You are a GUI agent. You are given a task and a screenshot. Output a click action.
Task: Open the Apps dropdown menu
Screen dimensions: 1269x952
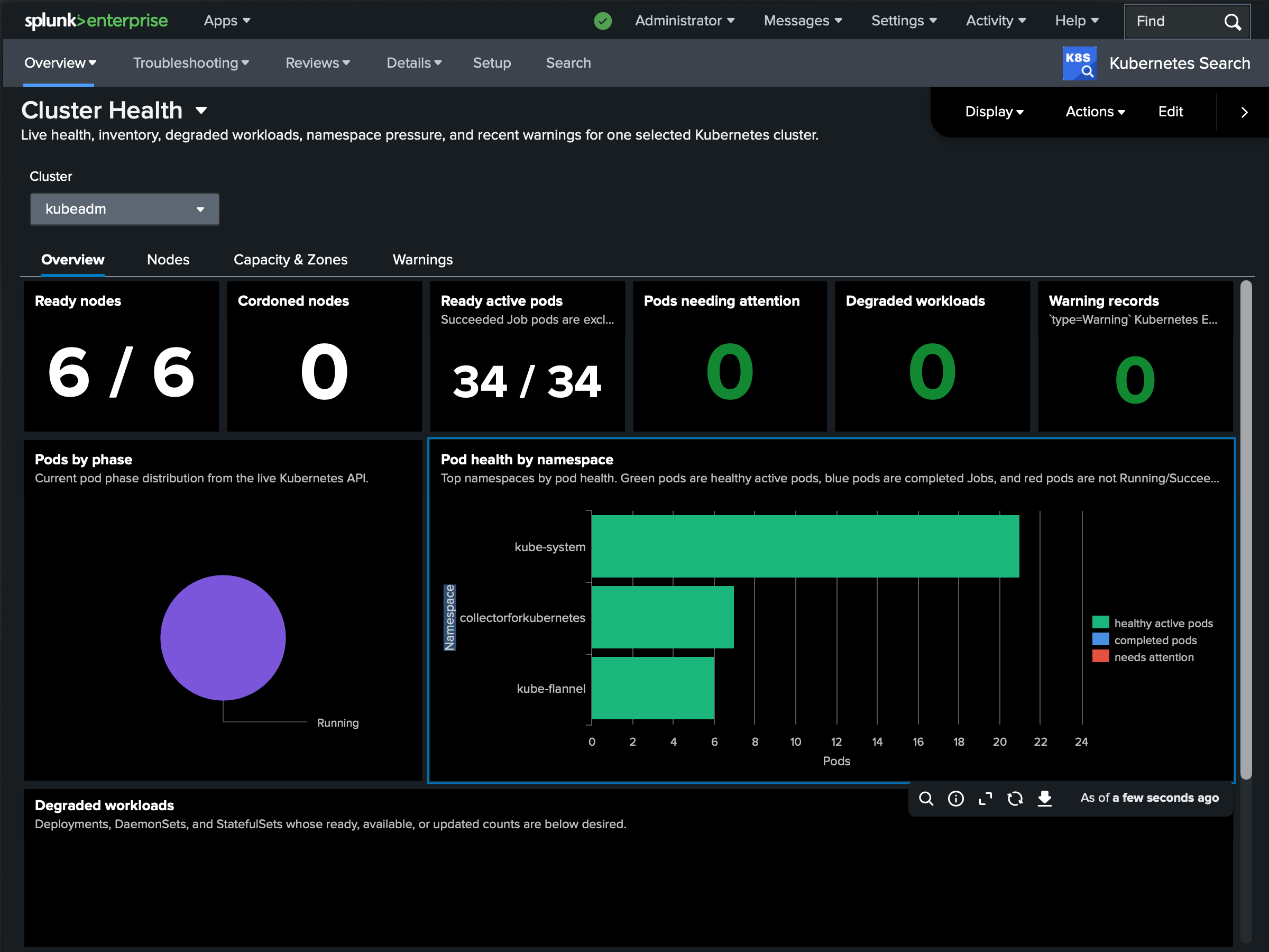coord(227,21)
